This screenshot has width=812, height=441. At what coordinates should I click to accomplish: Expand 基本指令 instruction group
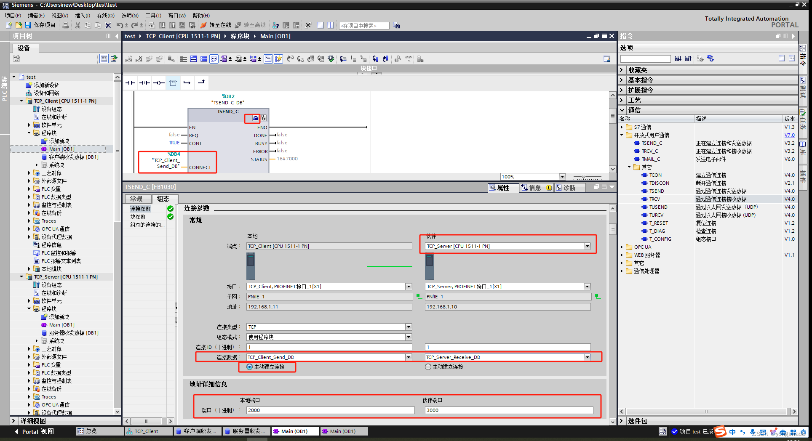(622, 80)
